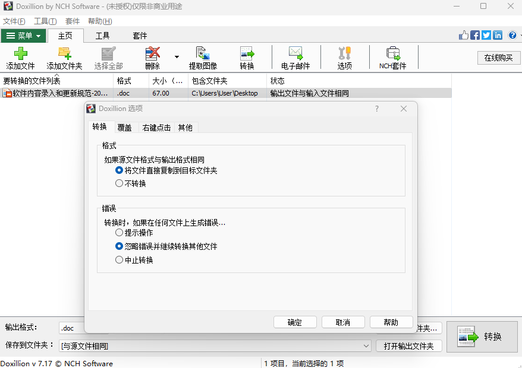Click the folder path C:\Users\User\Desktop
522x368 pixels.
(225, 93)
